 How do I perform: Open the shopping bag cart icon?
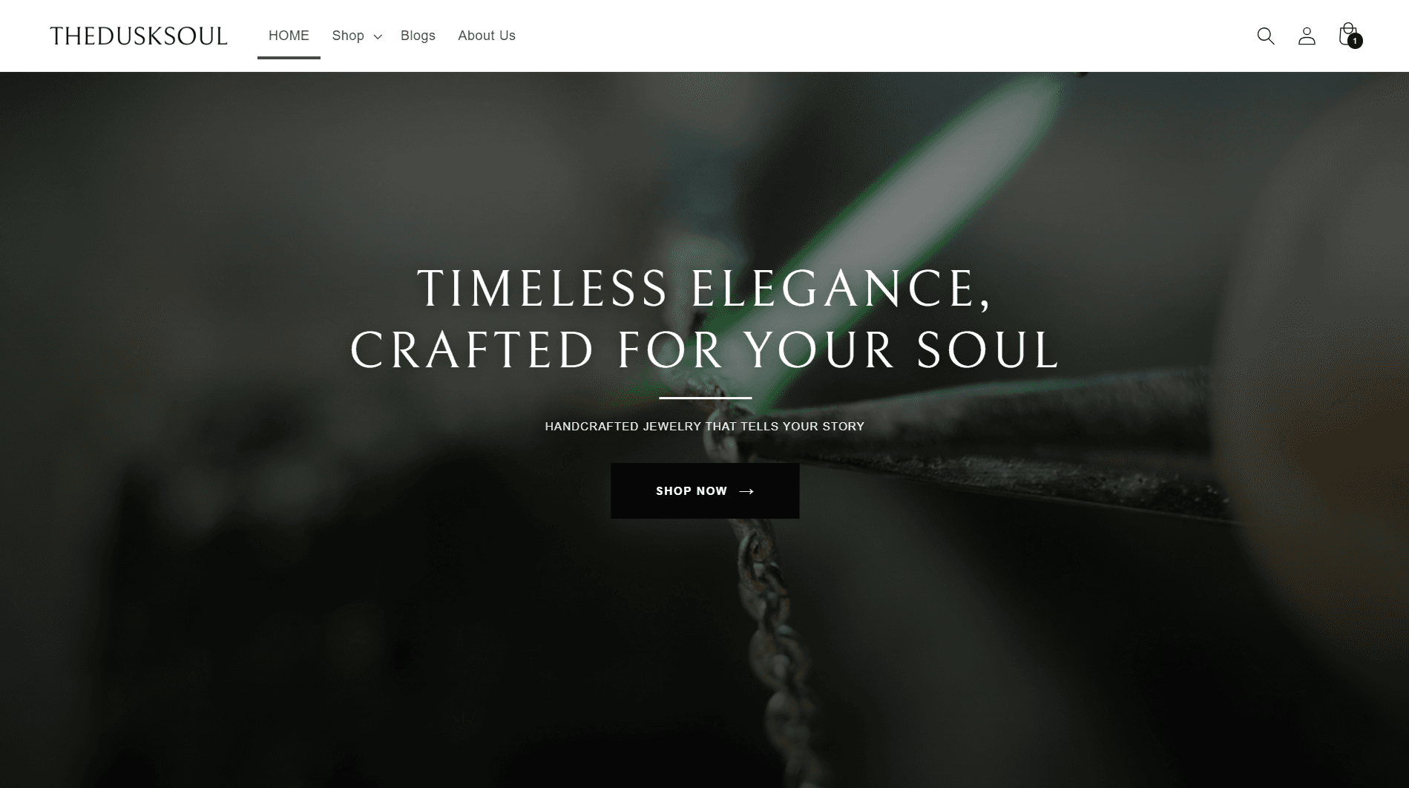1348,34
